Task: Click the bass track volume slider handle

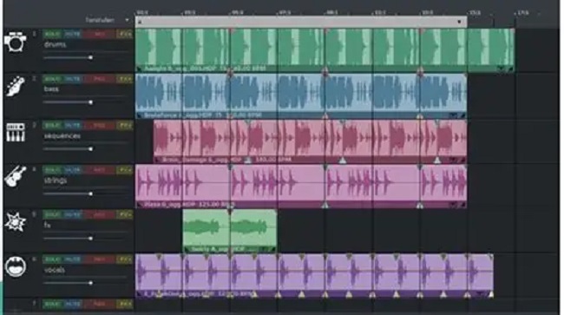Action: (90, 102)
